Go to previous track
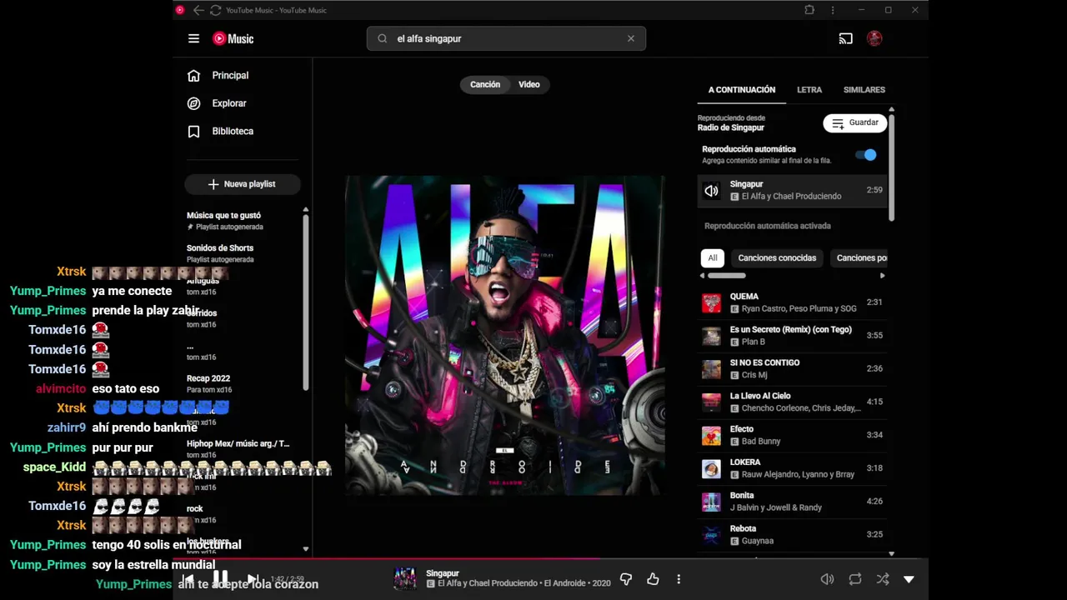The height and width of the screenshot is (600, 1067). tap(188, 578)
